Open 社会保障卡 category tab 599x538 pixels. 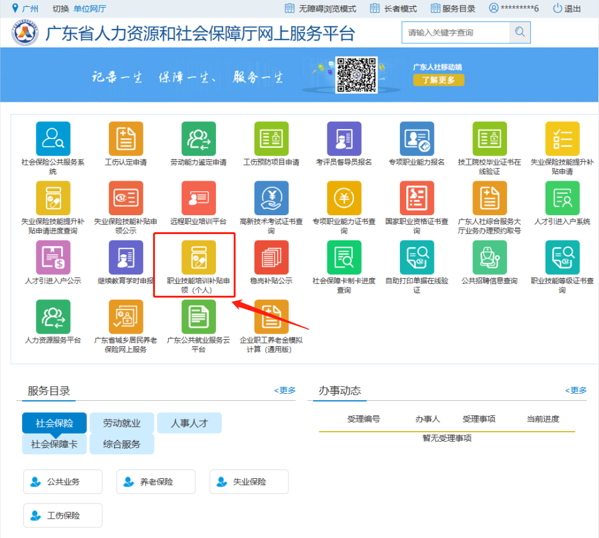point(54,444)
